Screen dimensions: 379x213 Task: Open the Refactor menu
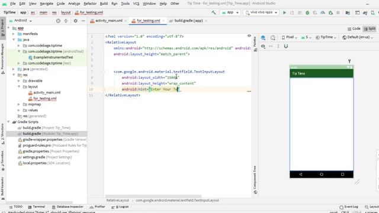tap(90, 4)
